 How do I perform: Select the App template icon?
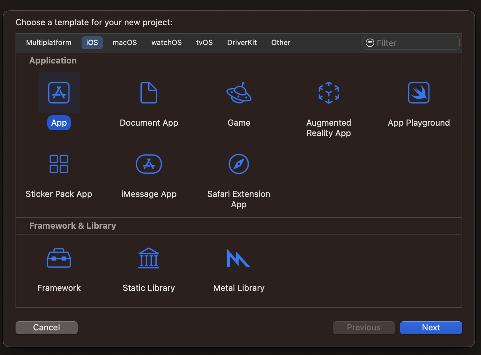point(59,93)
